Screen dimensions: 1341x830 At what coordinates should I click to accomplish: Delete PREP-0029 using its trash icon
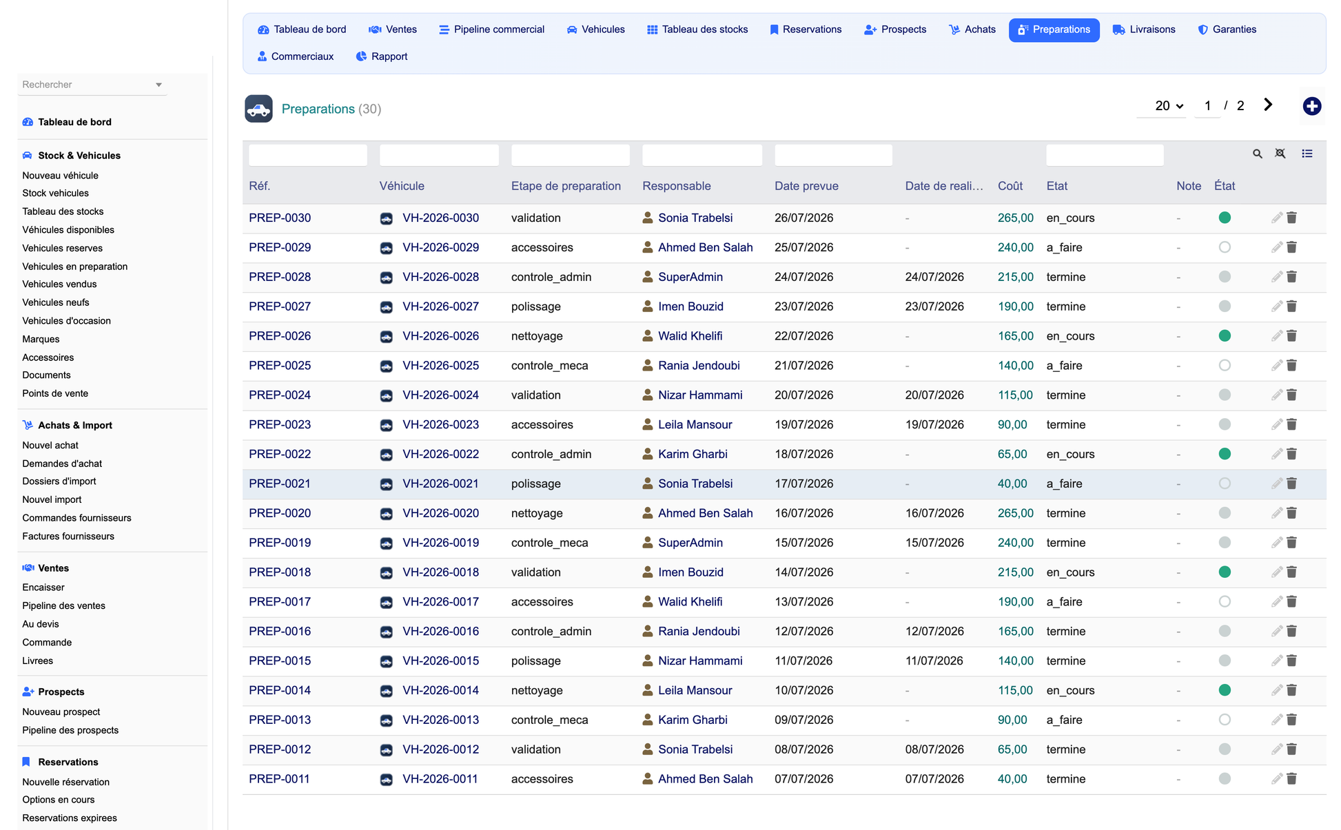[x=1291, y=247]
